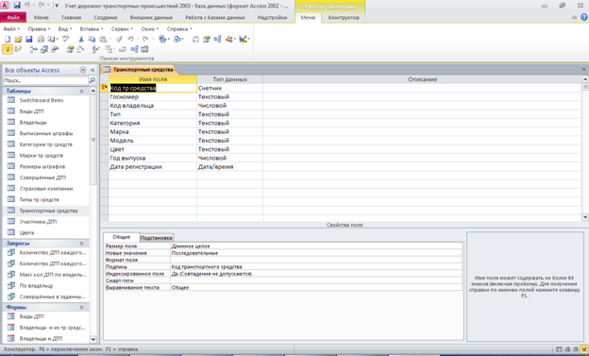Click Datasheet view icon in status bar

[560, 349]
